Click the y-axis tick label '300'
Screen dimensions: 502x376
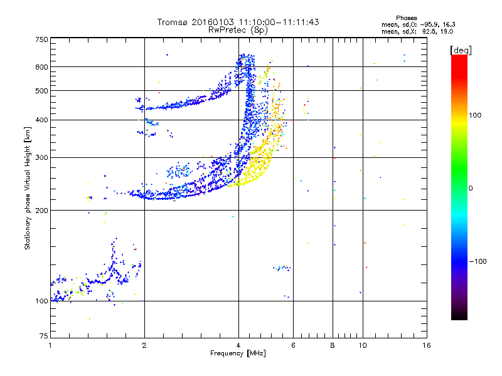point(41,158)
